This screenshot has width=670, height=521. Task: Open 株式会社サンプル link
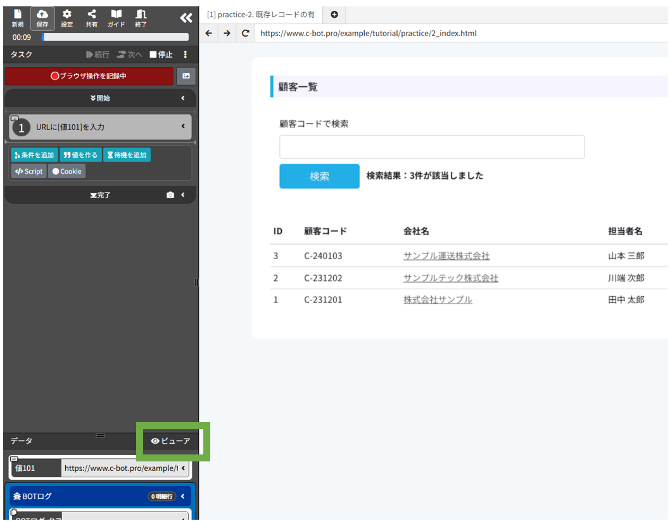coord(438,300)
